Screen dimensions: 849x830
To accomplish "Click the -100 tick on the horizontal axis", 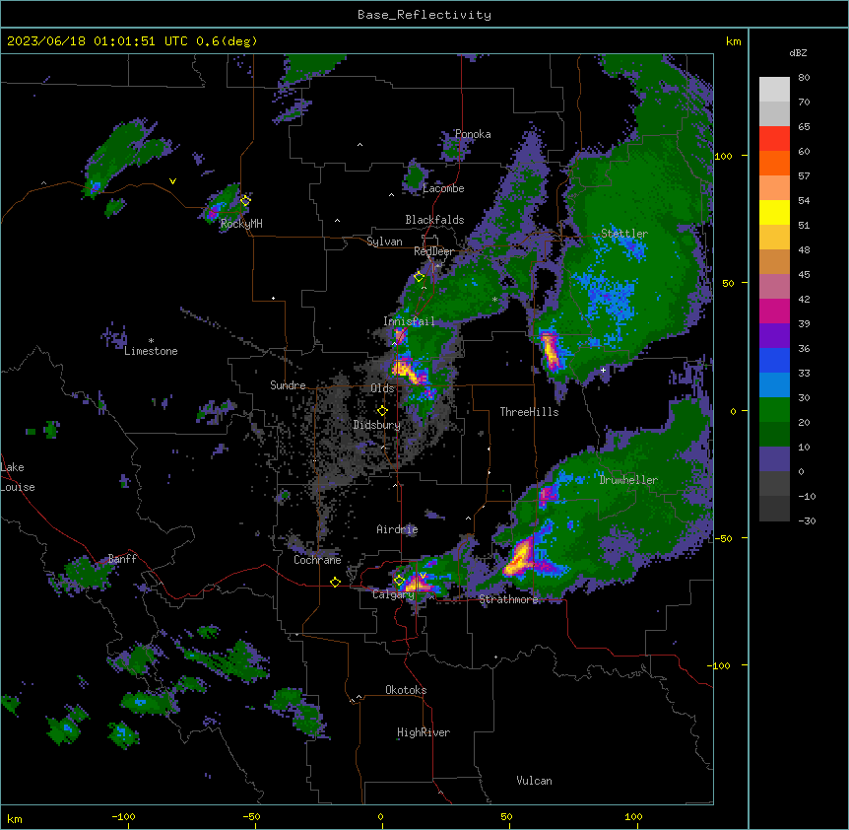I will coord(123,816).
